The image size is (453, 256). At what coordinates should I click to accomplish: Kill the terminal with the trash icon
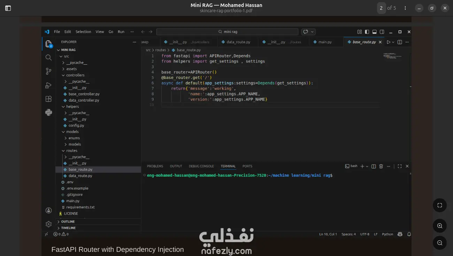pos(381,166)
